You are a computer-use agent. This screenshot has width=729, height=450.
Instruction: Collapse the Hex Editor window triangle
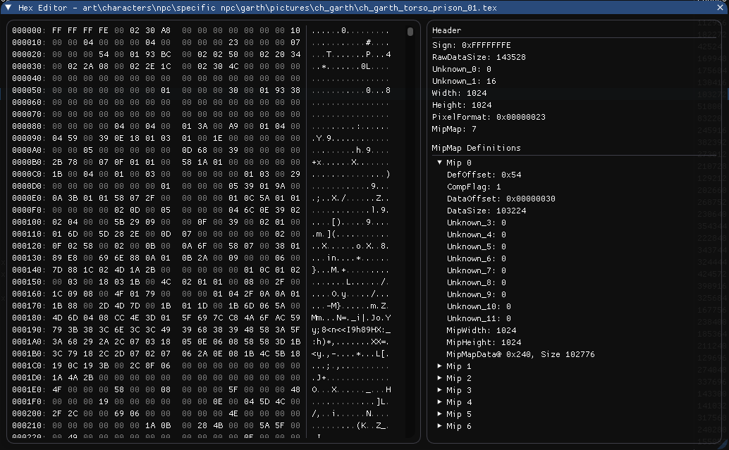click(x=8, y=8)
